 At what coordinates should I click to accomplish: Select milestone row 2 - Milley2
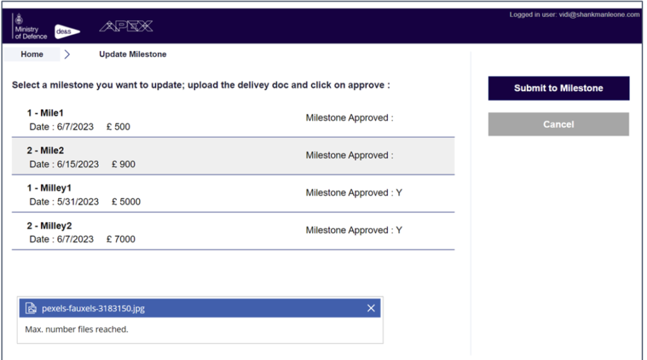point(158,232)
